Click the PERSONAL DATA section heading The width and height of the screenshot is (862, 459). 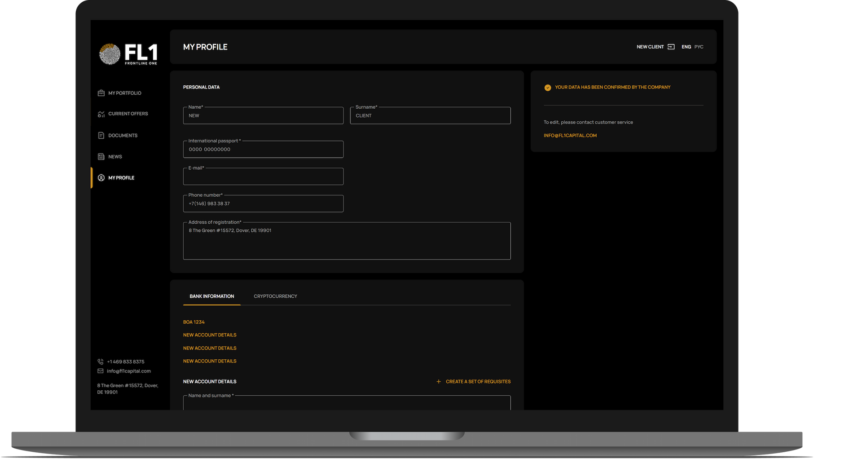(x=201, y=87)
